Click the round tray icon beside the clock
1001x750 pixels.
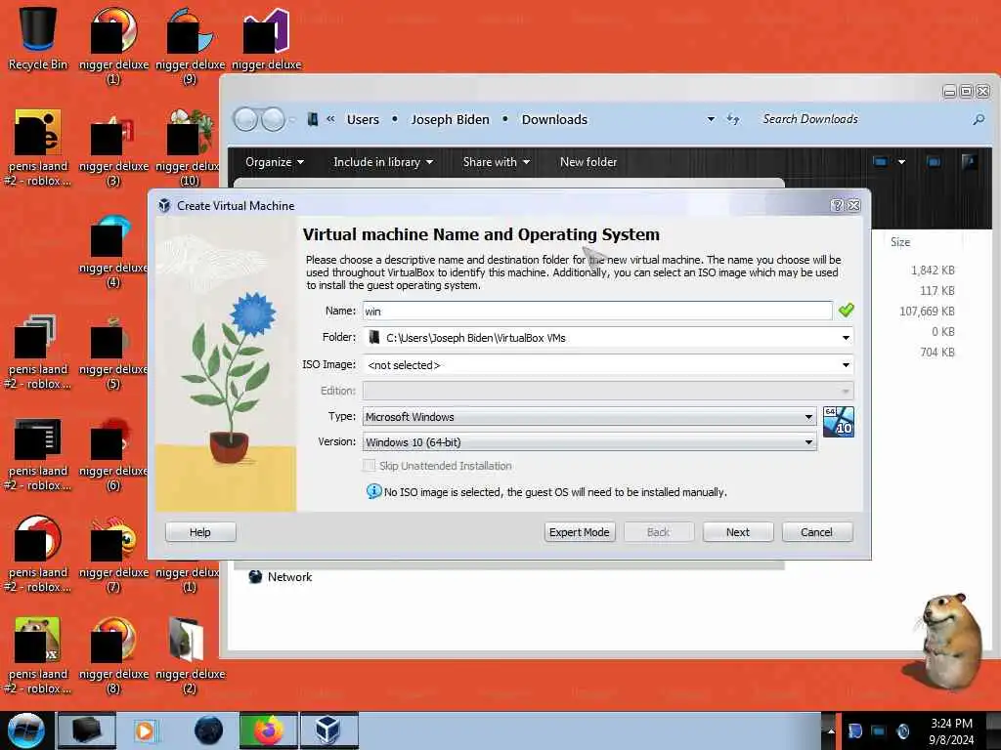click(x=902, y=730)
